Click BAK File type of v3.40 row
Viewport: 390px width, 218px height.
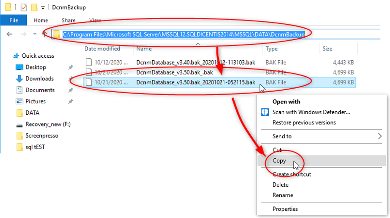(x=275, y=63)
